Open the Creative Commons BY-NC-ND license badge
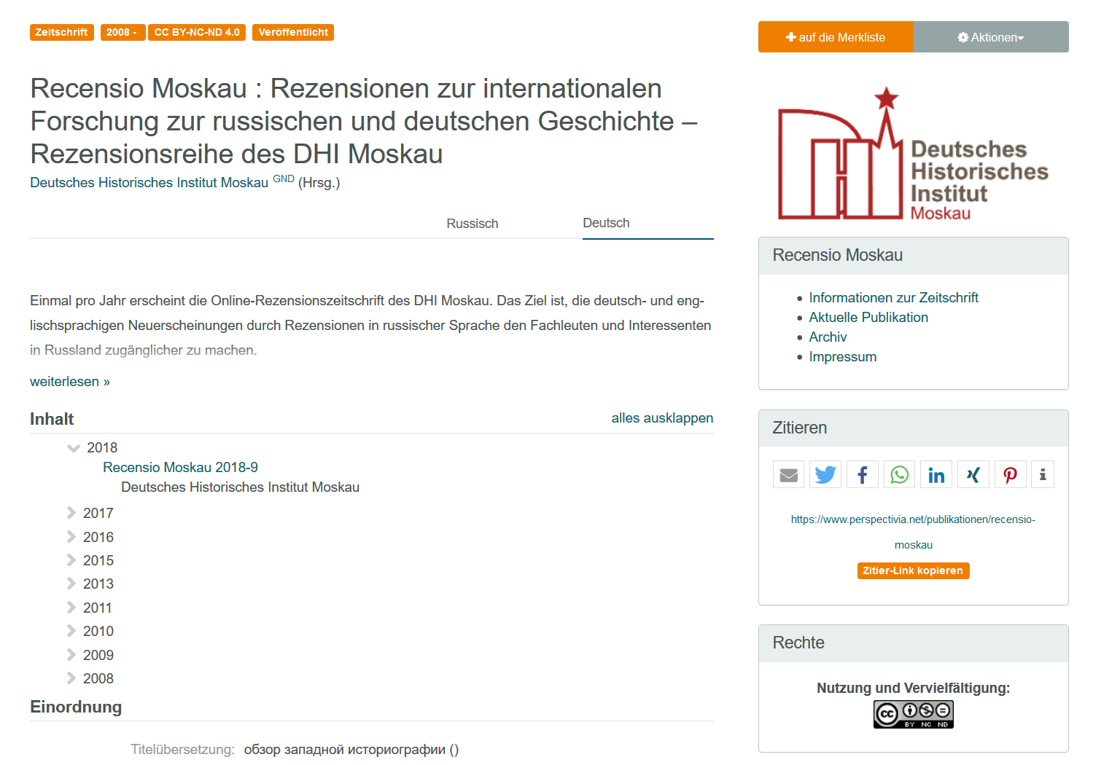The width and height of the screenshot is (1093, 765). (914, 714)
